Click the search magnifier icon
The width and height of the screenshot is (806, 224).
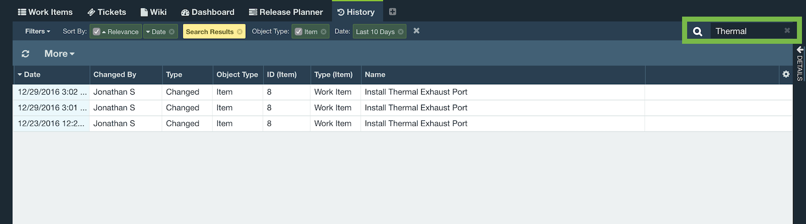(698, 31)
